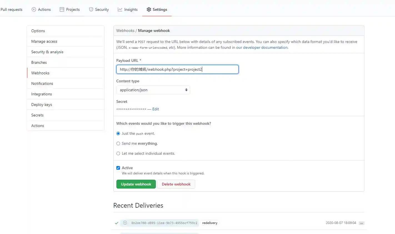The image size is (395, 234).
Task: Open the ellipsis menu on the delivery row
Action: (x=362, y=223)
